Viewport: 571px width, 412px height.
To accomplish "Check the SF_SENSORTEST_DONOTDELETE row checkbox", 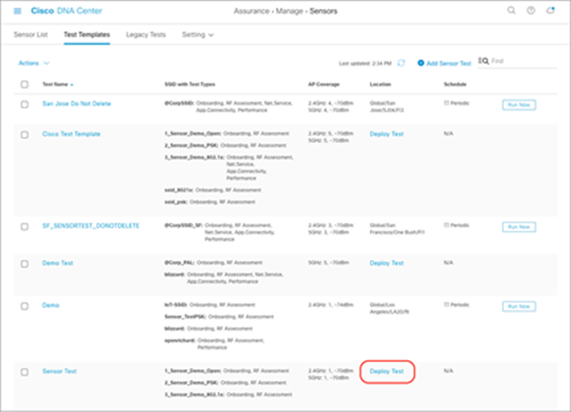I will [x=25, y=227].
